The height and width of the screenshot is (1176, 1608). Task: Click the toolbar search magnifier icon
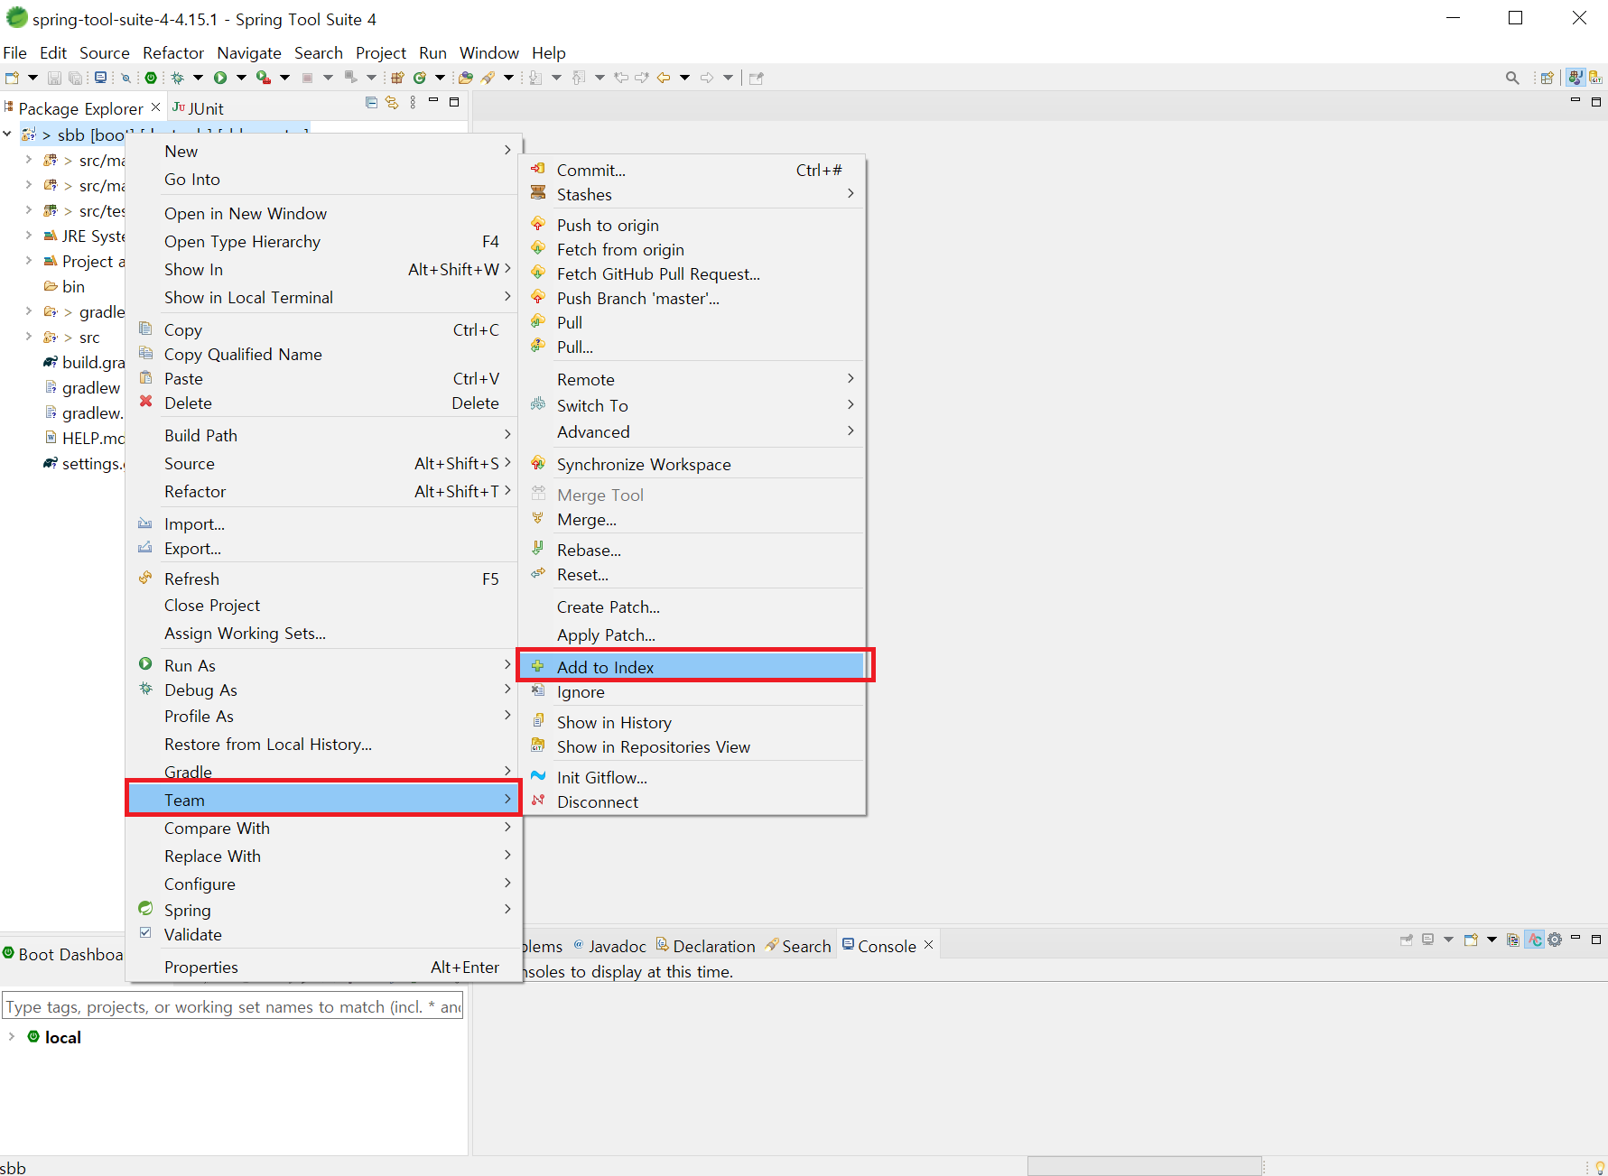[x=1512, y=78]
